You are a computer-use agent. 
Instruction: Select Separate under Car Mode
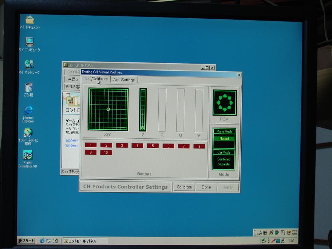(x=224, y=164)
